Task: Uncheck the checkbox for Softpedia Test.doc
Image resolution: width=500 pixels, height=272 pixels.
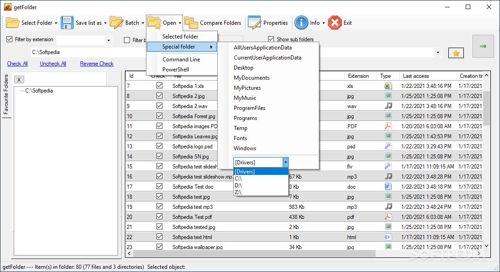Action: coord(160,186)
